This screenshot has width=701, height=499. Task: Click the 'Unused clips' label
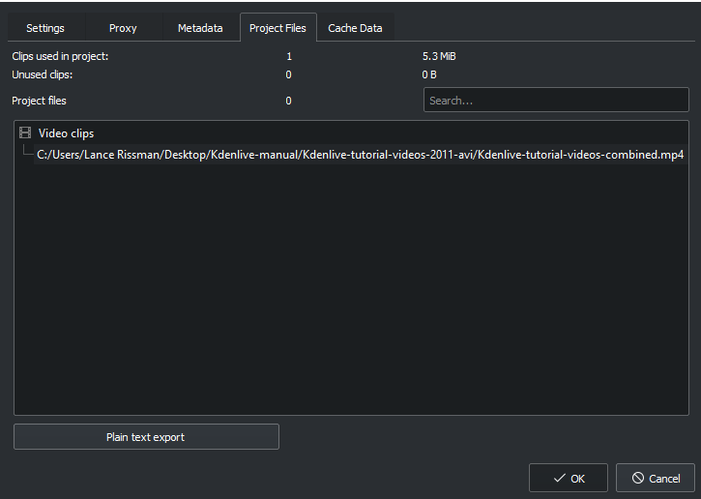(42, 74)
